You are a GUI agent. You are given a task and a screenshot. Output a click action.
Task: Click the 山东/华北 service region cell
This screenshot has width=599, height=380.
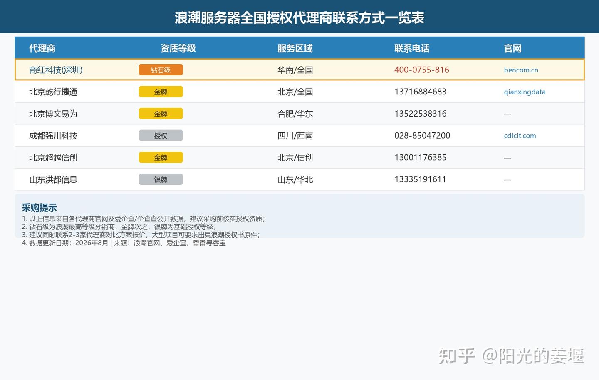point(295,180)
